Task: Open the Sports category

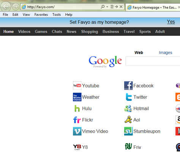Action: coord(145,32)
